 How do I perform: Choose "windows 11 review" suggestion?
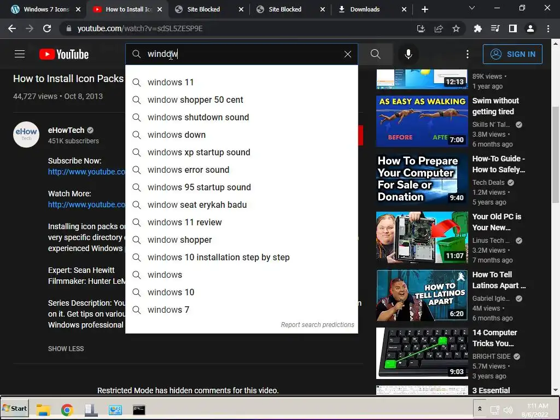click(x=241, y=222)
